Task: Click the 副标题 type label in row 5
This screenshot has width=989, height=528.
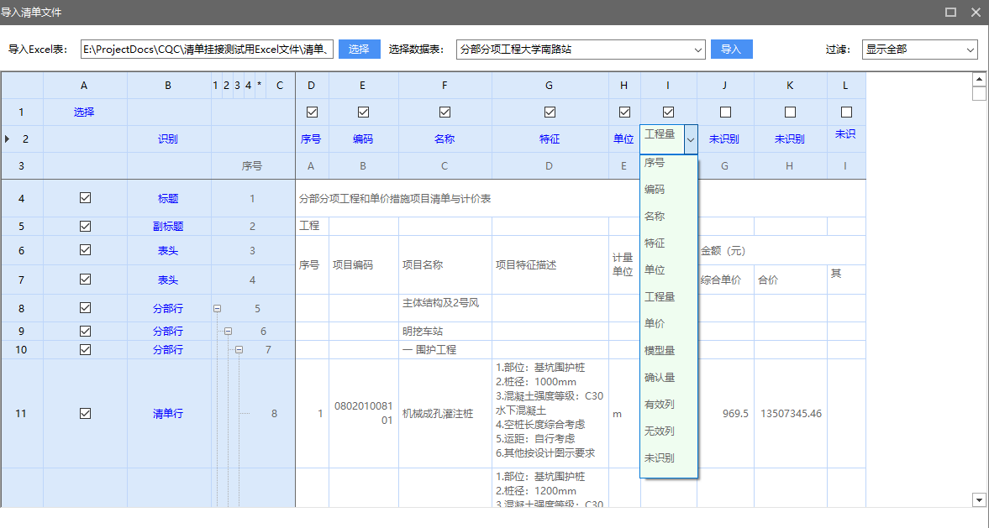Action: click(168, 226)
